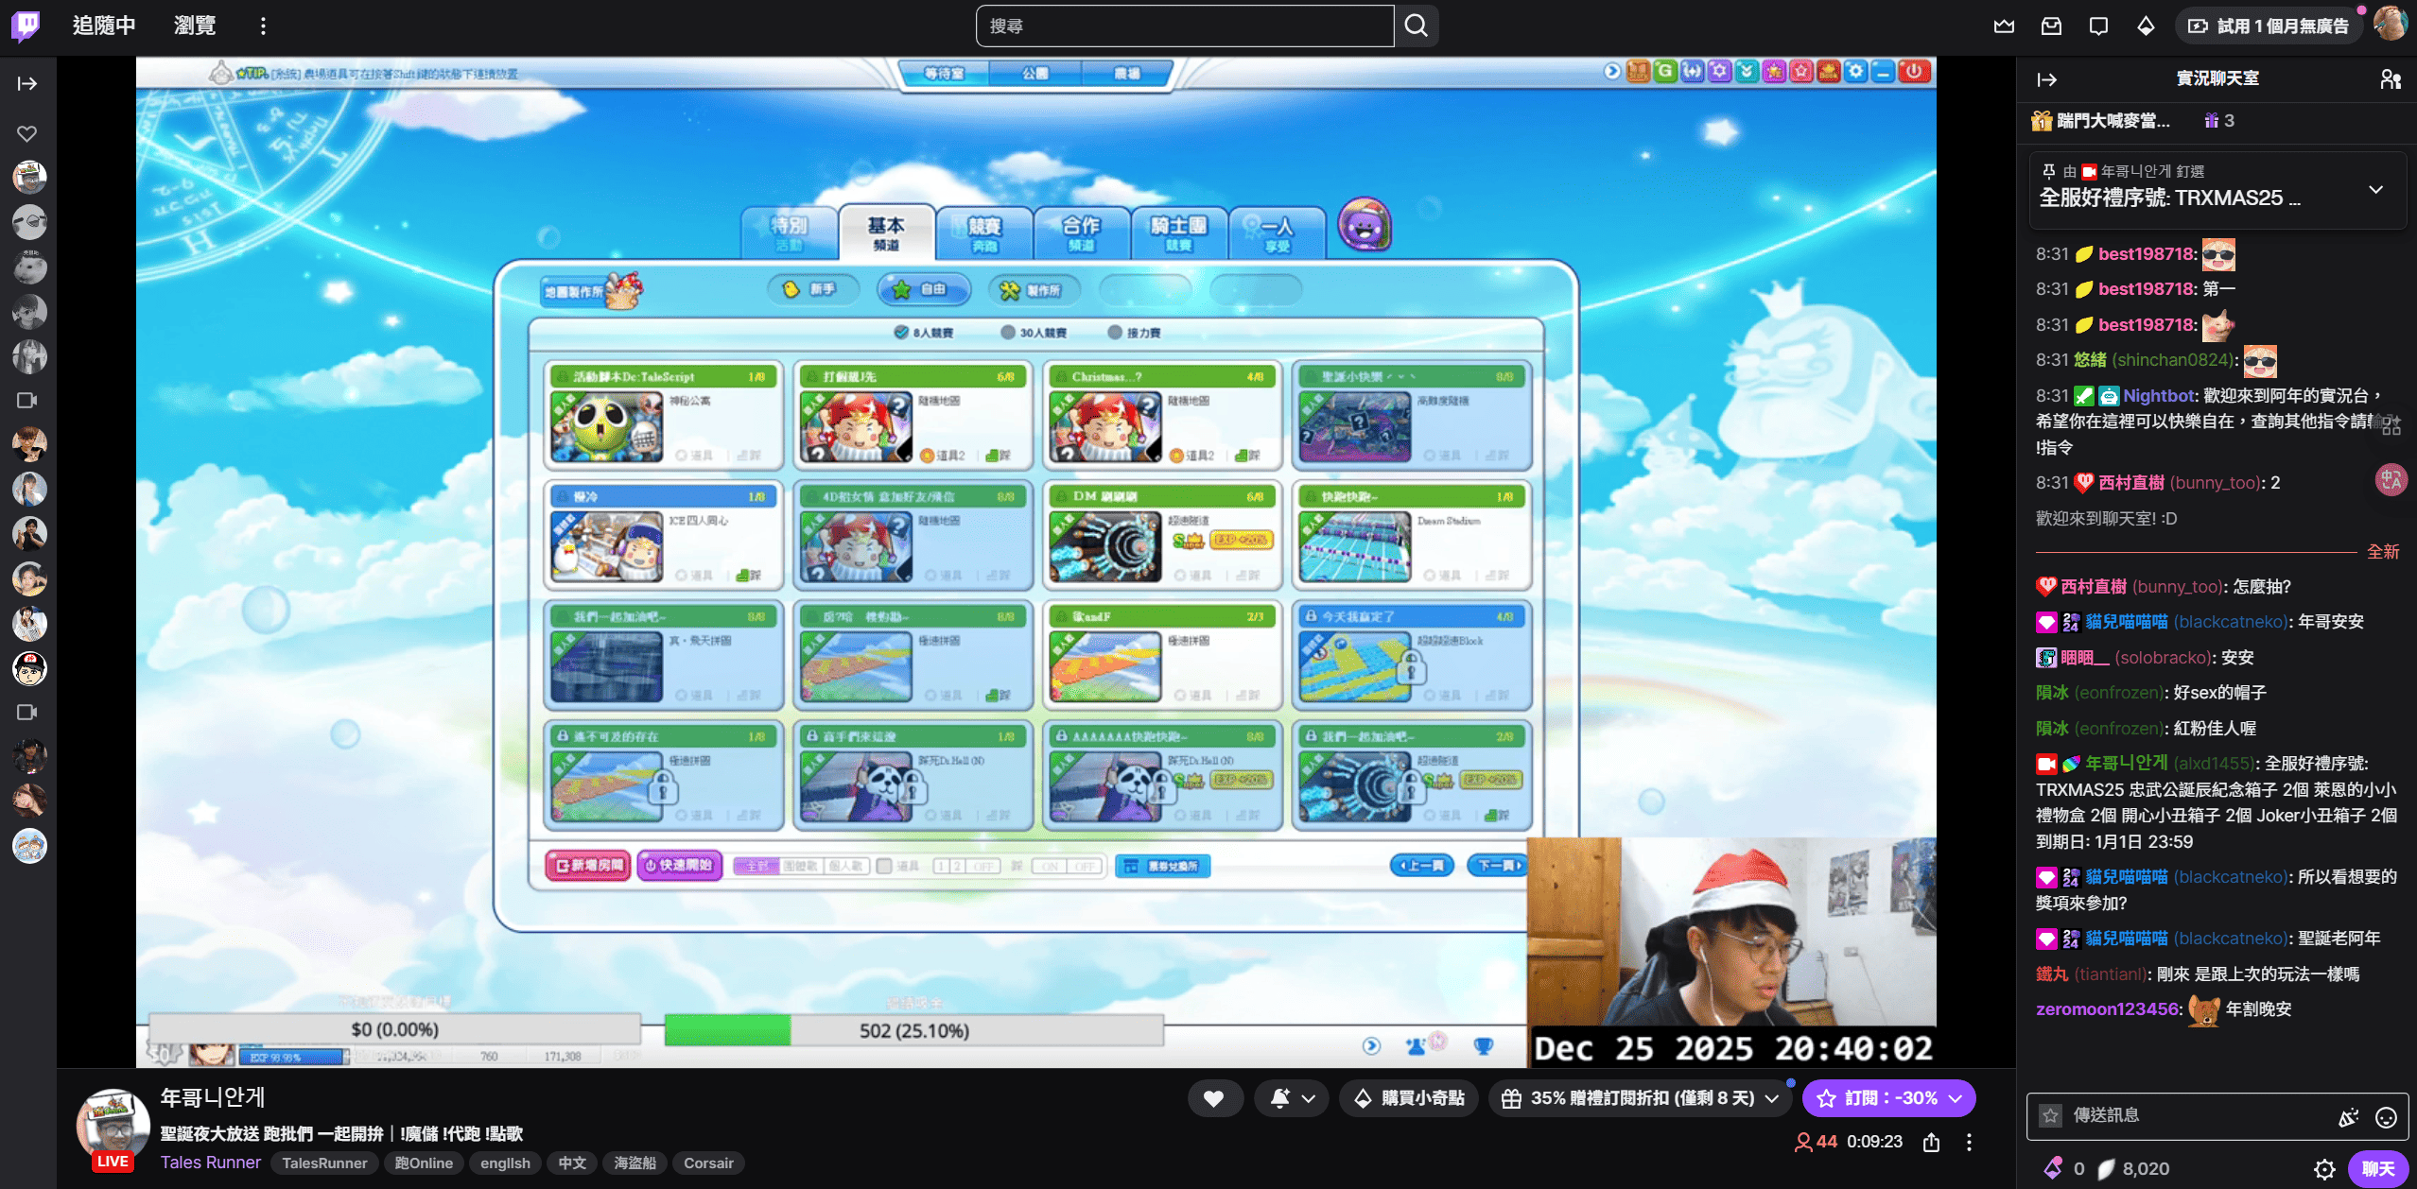Open the Prime loot crown icon
Viewport: 2417px width, 1189px height.
[x=2004, y=26]
